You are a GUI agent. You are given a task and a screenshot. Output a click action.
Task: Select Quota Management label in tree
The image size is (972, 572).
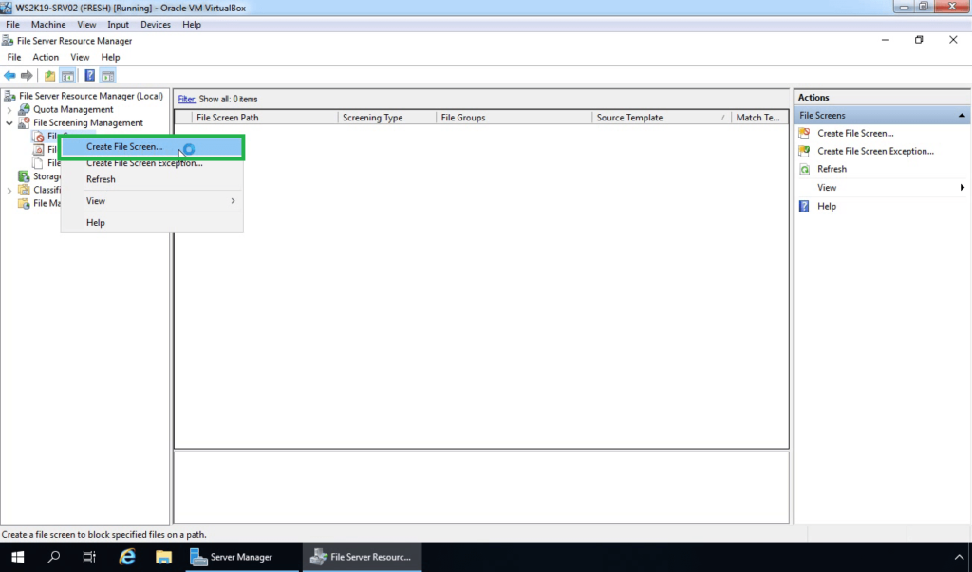(73, 110)
